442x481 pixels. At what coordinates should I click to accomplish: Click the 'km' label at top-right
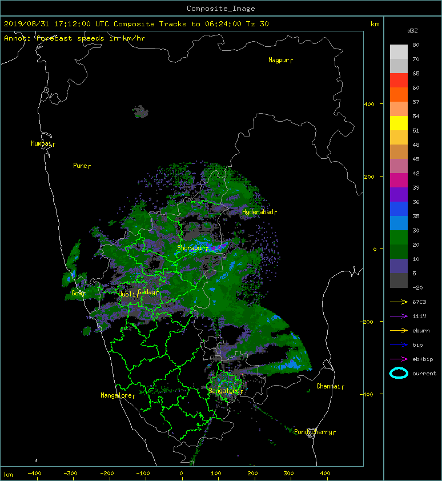click(x=375, y=24)
